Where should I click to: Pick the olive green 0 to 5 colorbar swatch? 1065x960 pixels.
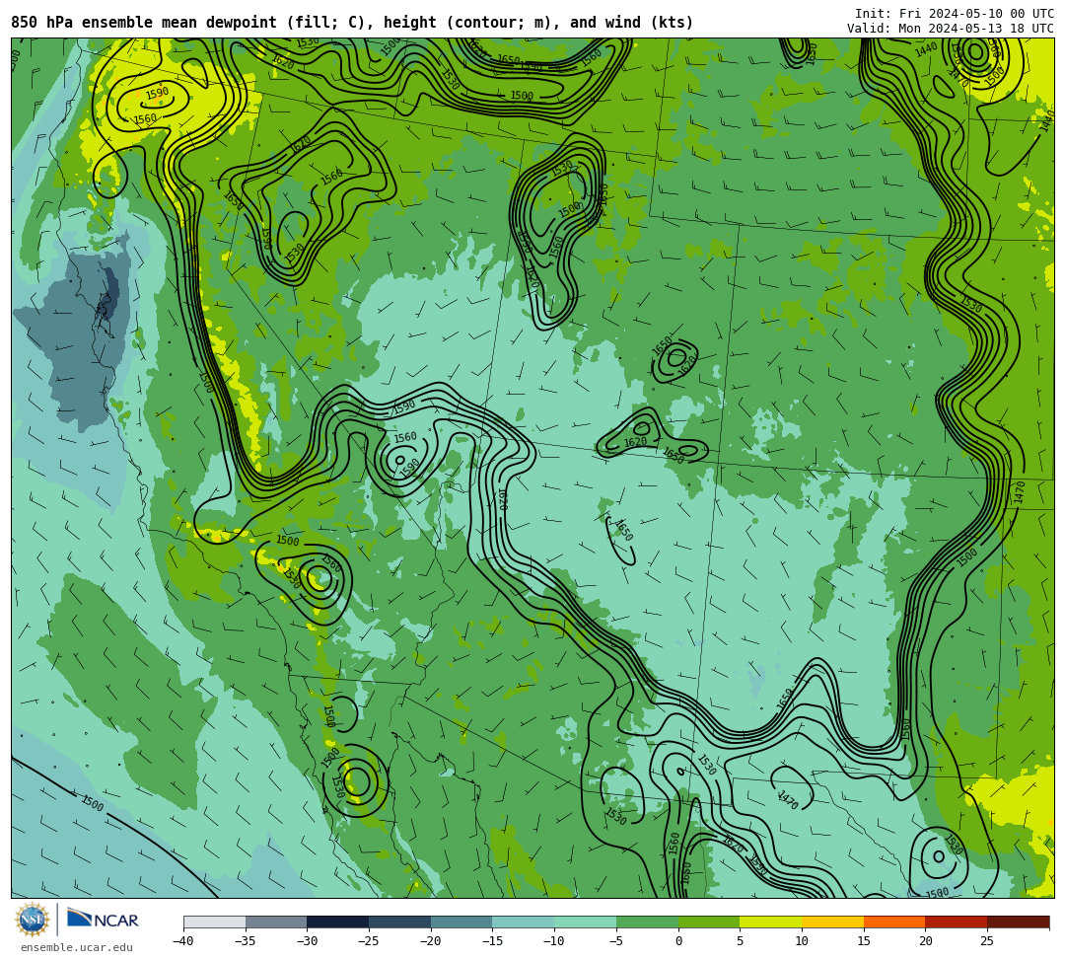pyautogui.click(x=708, y=922)
